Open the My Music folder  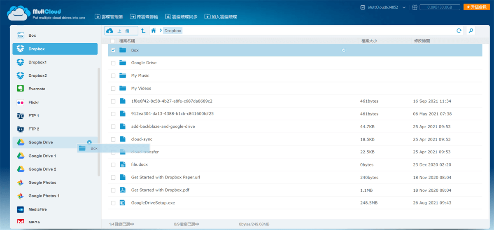(140, 76)
